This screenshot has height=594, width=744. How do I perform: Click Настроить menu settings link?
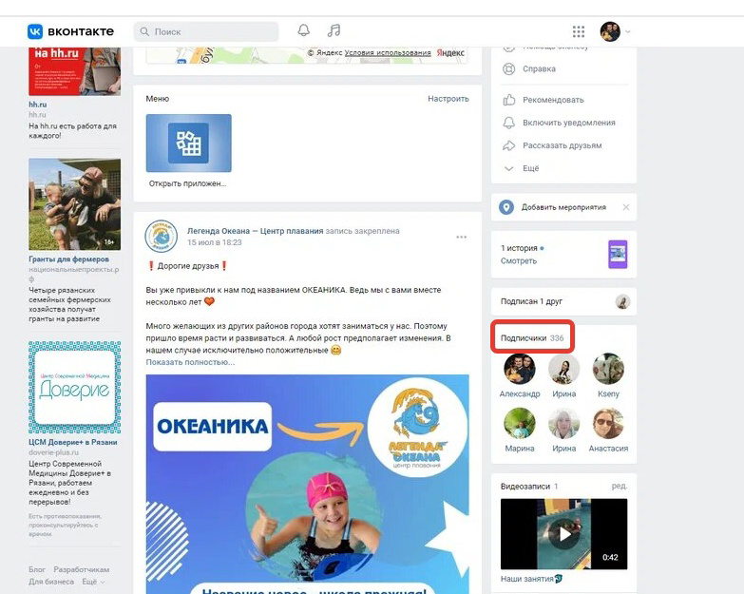point(448,99)
